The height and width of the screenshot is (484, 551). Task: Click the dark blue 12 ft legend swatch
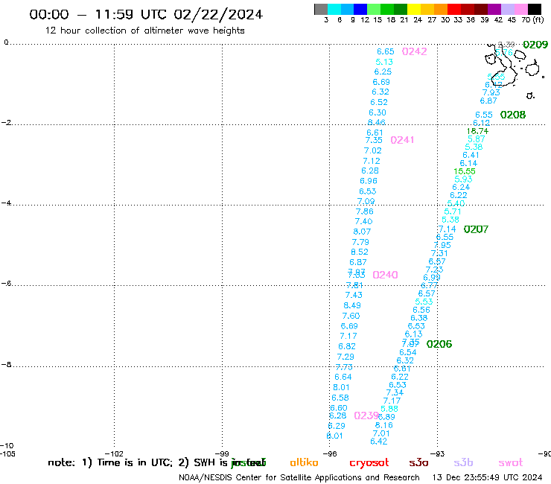(360, 9)
